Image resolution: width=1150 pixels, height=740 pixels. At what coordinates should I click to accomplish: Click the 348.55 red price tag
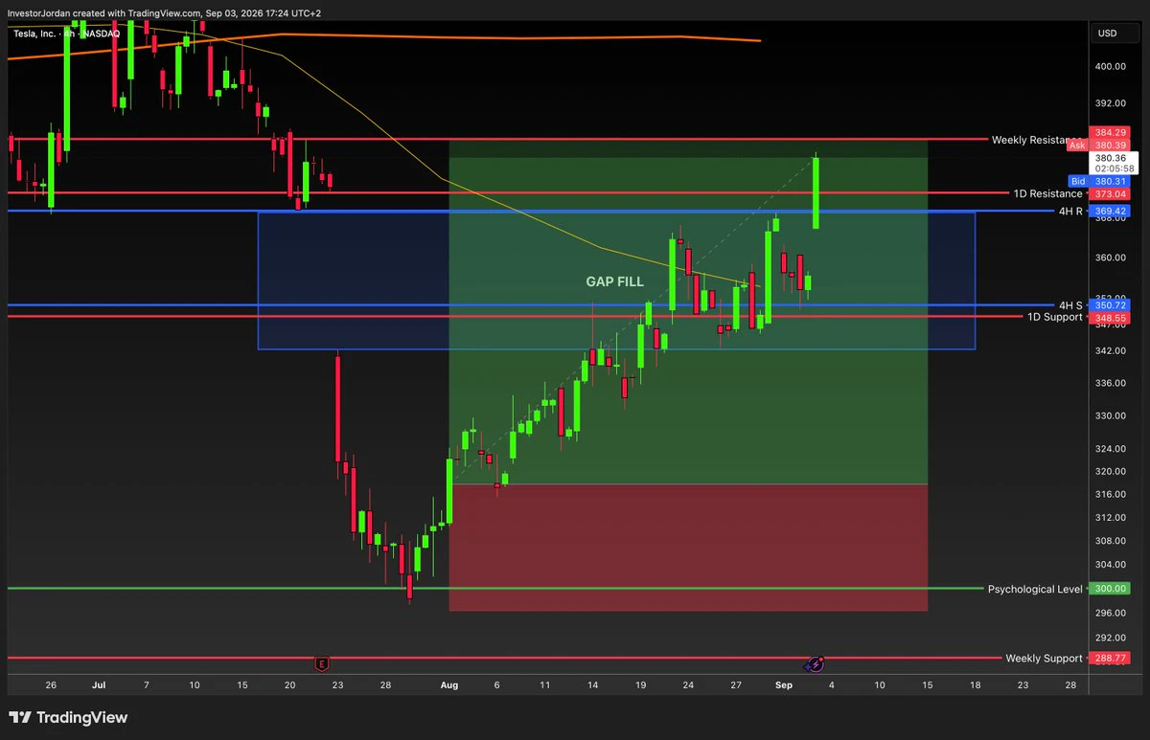(1110, 317)
